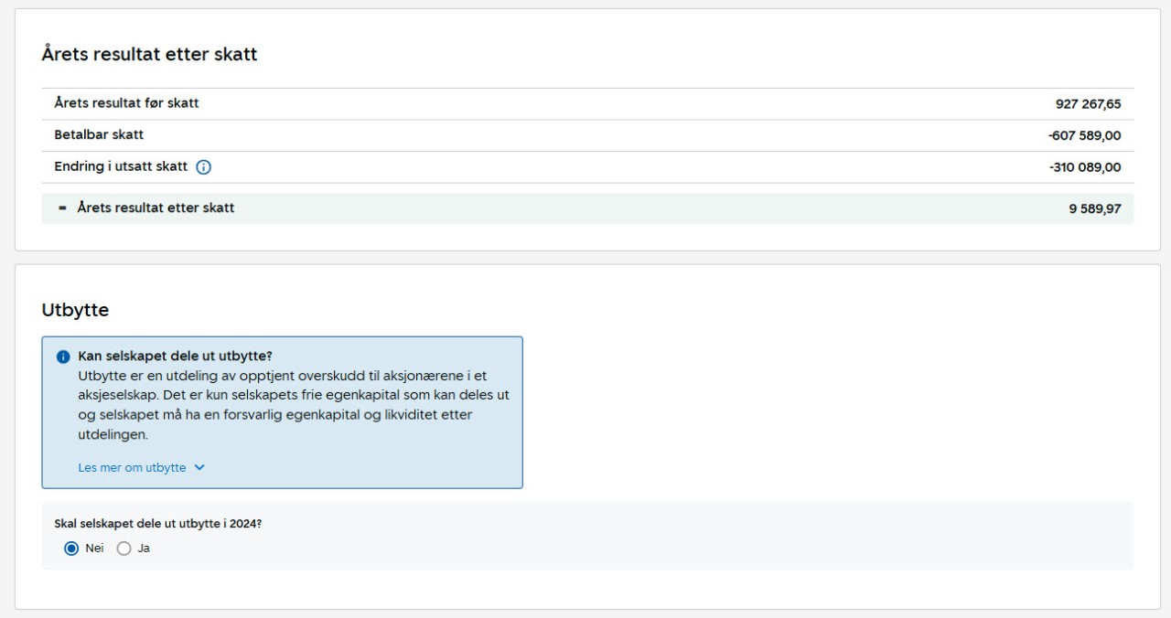Click the Kan selskapet dele ut utbytte? title
This screenshot has width=1171, height=618.
pos(175,357)
